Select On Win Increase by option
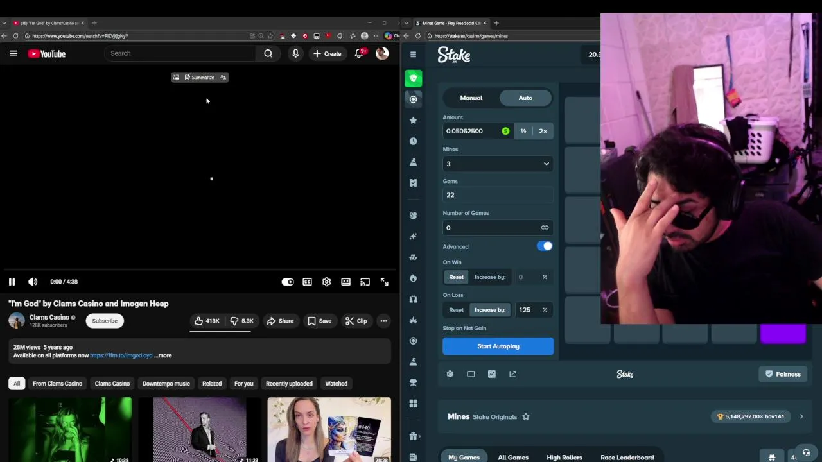This screenshot has width=822, height=462. click(490, 277)
